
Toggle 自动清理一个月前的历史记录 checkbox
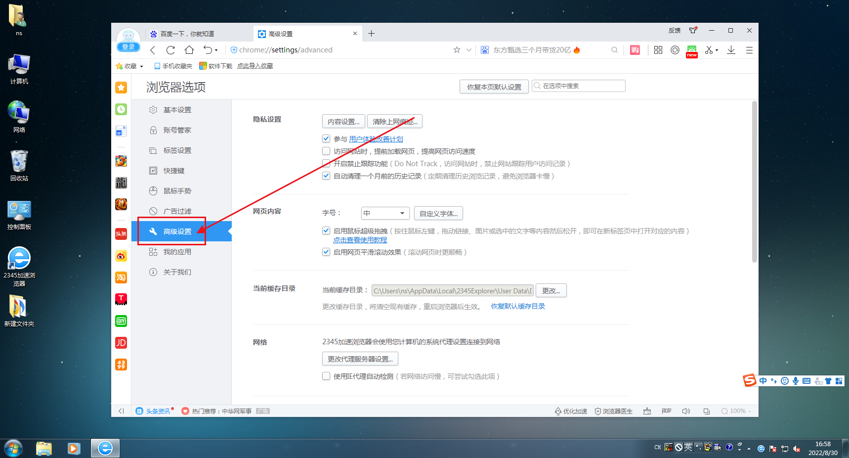point(326,176)
